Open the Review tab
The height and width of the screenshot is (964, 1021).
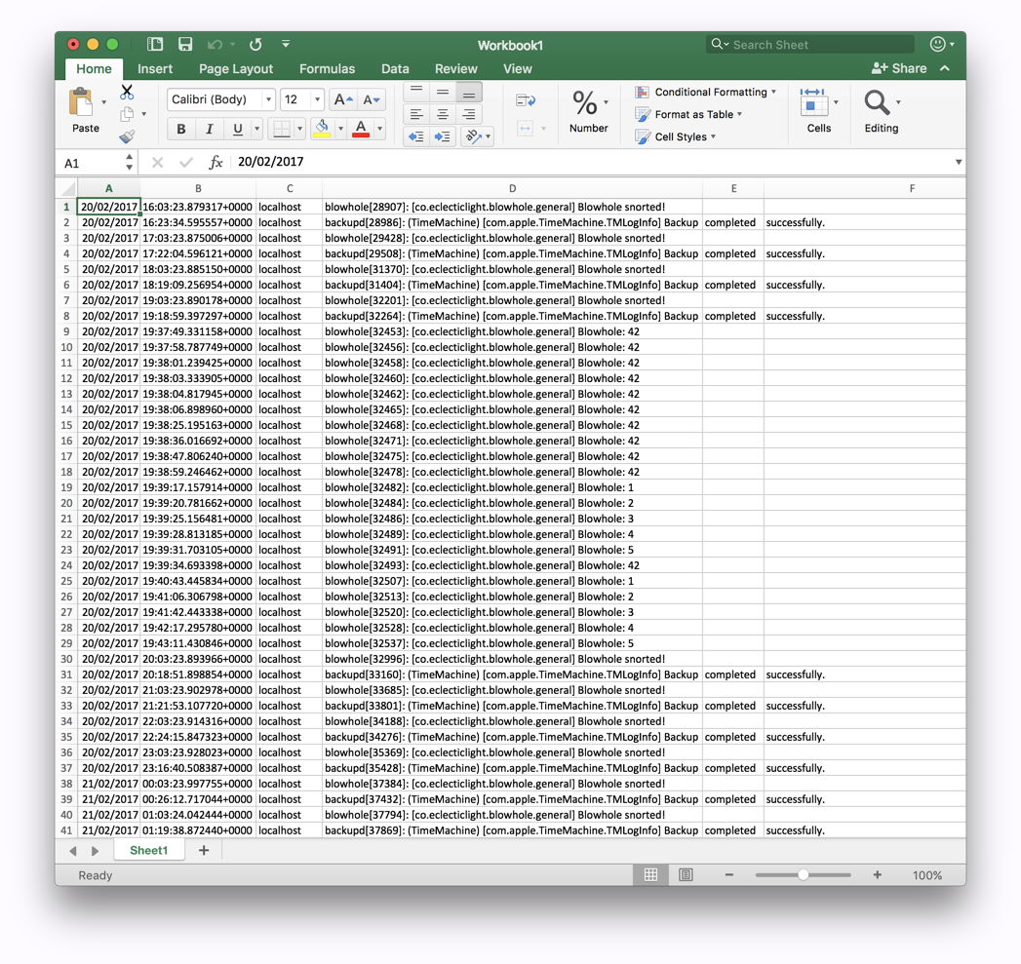coord(455,69)
